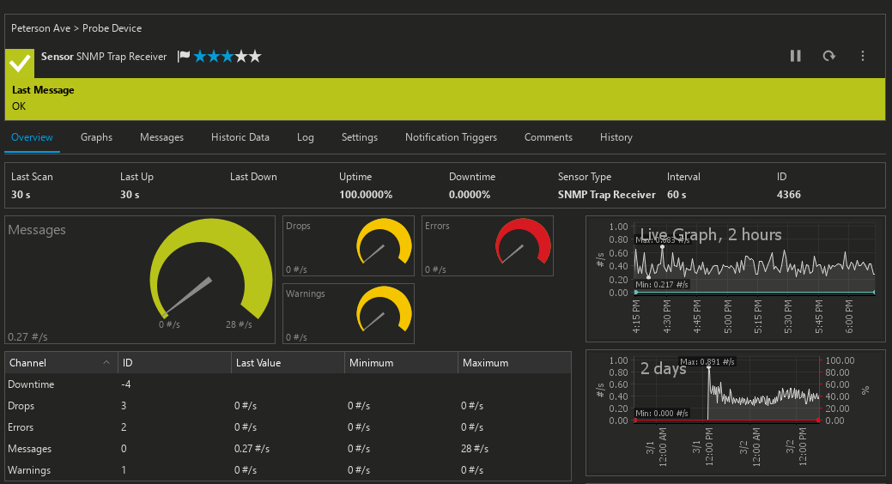The height and width of the screenshot is (484, 892).
Task: Click the Drops yellow gauge
Action: point(384,242)
